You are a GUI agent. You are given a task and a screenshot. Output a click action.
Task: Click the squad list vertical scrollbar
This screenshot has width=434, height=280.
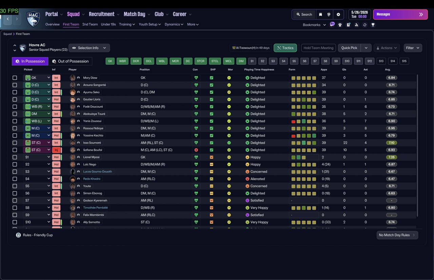[417, 146]
